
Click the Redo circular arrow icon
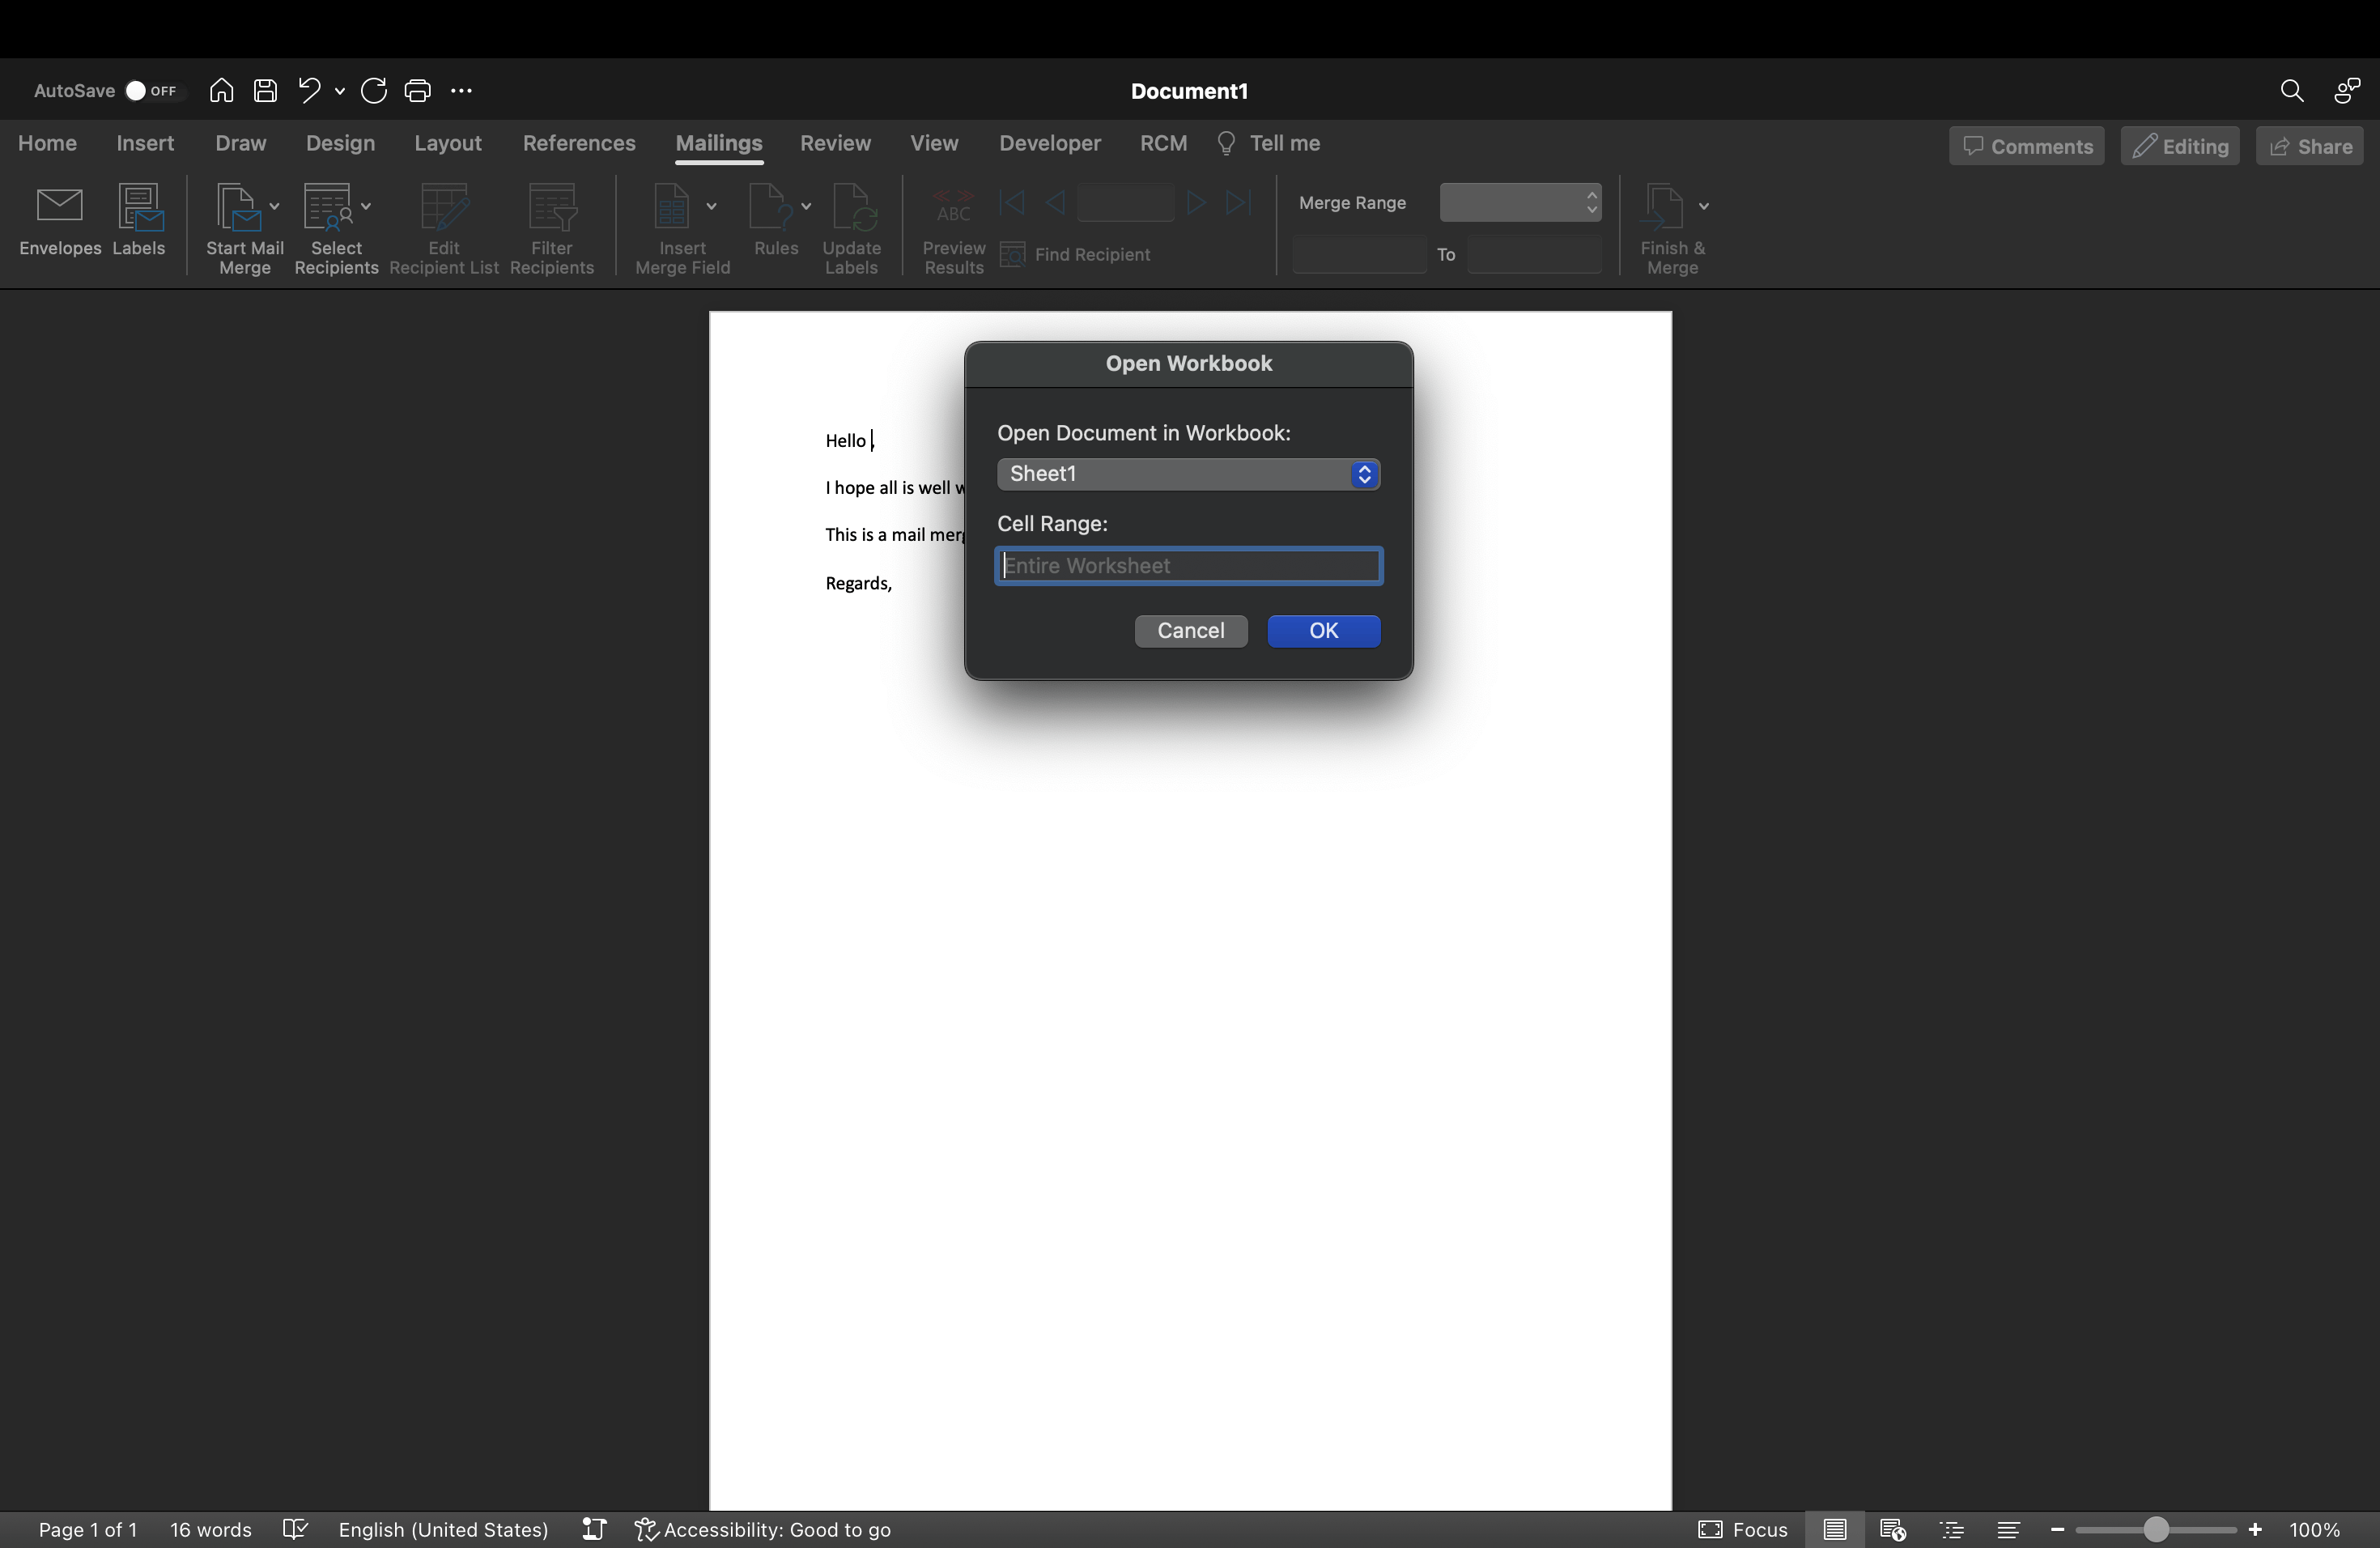pyautogui.click(x=374, y=91)
